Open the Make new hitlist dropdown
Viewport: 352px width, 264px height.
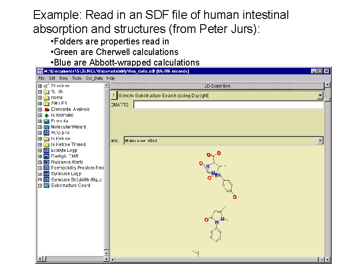point(320,141)
